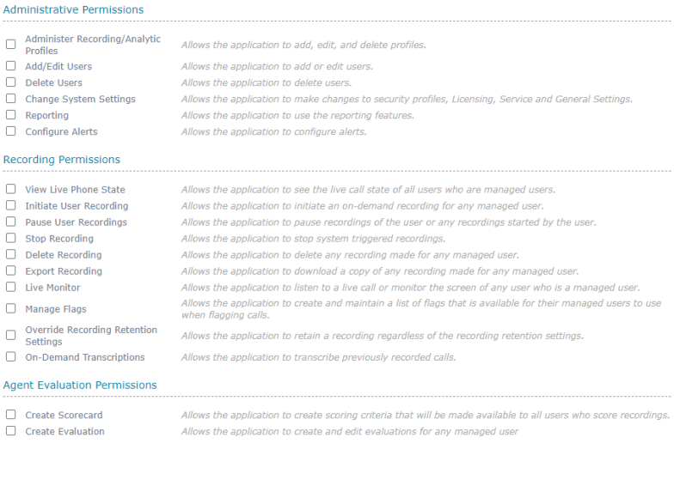Check the Configure Alerts box
Image resolution: width=680 pixels, height=480 pixels.
[x=10, y=131]
